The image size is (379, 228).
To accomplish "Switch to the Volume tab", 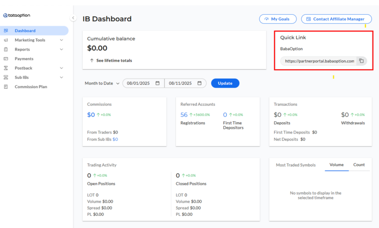I will click(x=337, y=165).
